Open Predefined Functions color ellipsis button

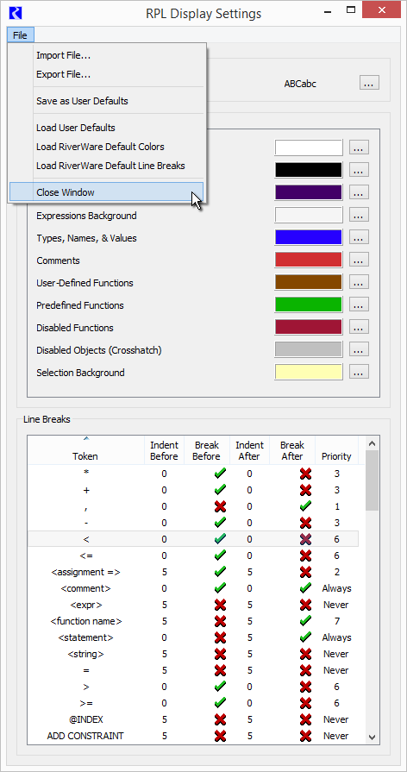click(x=359, y=305)
